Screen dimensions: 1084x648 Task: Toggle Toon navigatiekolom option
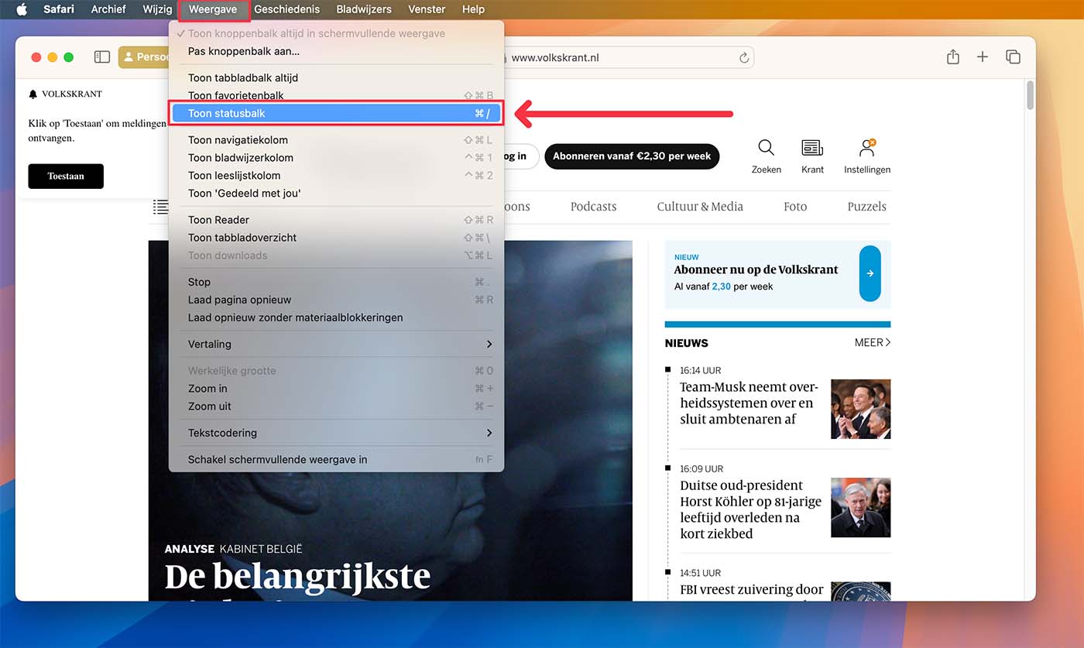coord(238,140)
